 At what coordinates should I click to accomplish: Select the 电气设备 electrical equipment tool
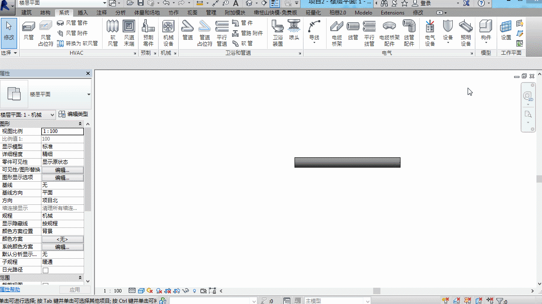tap(430, 33)
